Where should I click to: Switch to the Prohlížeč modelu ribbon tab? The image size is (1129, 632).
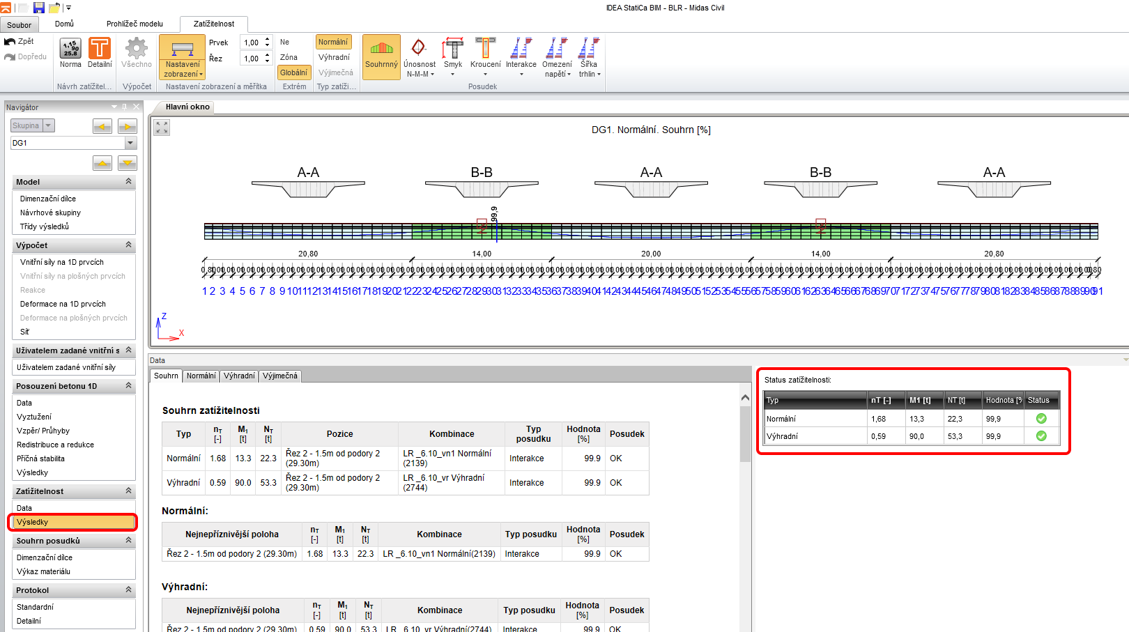tap(135, 24)
